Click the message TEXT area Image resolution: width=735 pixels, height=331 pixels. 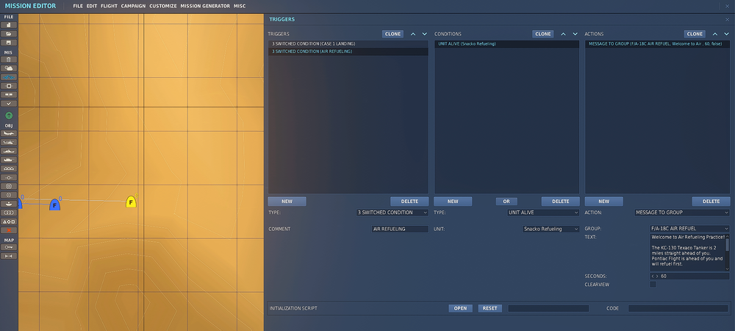(x=687, y=252)
